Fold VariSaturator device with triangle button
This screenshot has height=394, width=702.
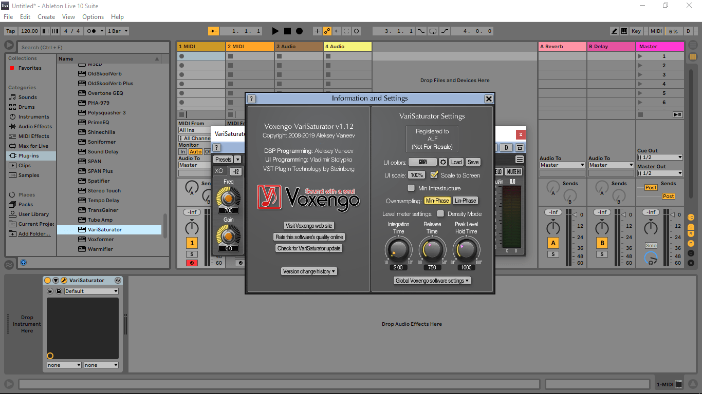[56, 281]
